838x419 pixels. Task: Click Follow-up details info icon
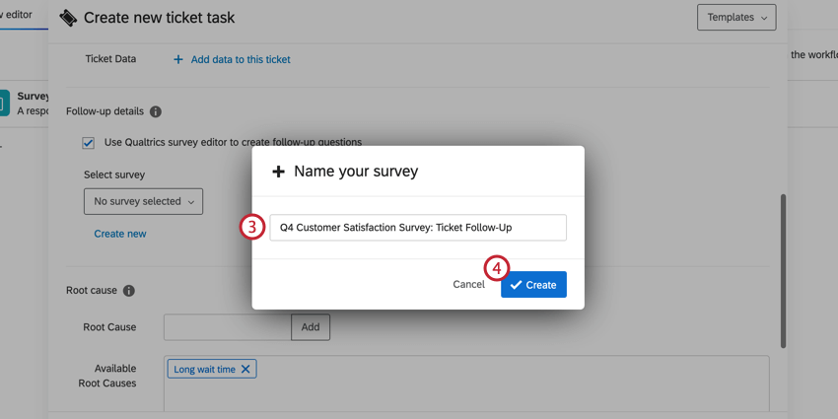click(x=156, y=112)
